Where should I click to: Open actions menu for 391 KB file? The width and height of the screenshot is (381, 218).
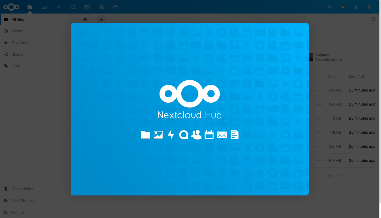point(319,90)
